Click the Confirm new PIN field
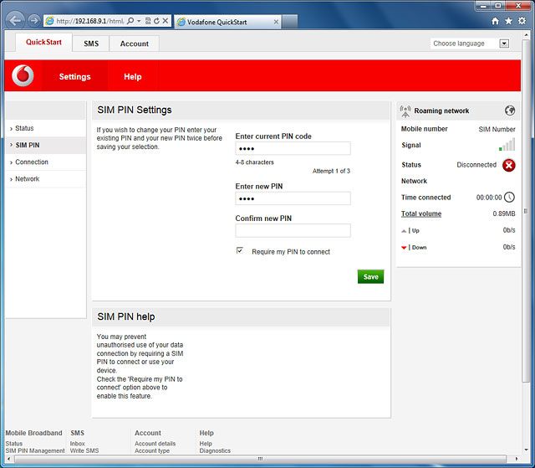Viewport: 535px width, 468px height. [293, 230]
